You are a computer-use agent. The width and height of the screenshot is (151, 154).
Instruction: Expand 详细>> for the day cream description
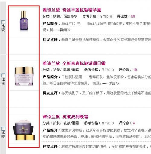click(x=114, y=83)
